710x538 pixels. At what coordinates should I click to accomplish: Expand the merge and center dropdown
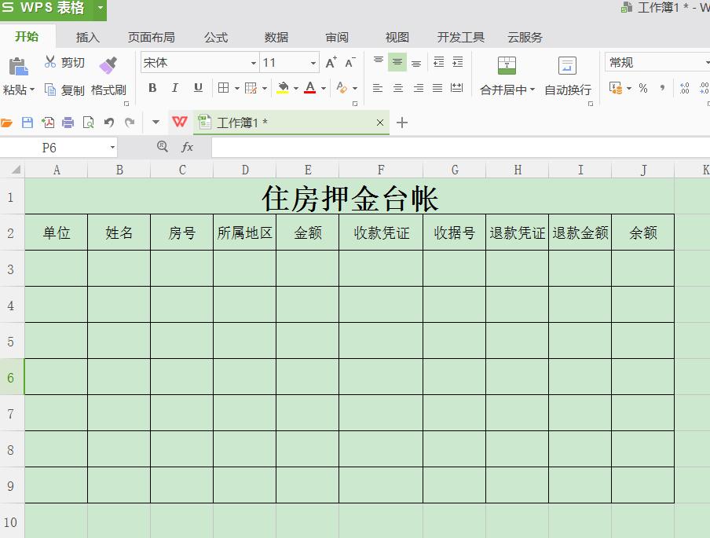(x=534, y=88)
